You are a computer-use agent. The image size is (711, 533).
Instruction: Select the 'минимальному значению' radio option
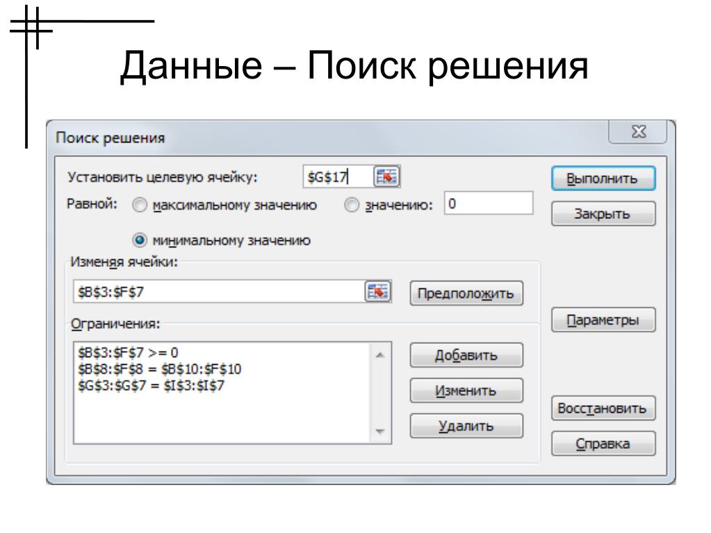pos(140,240)
